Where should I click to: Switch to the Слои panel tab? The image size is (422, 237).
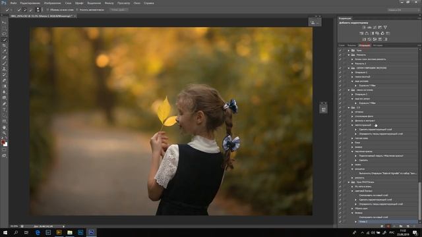[342, 45]
